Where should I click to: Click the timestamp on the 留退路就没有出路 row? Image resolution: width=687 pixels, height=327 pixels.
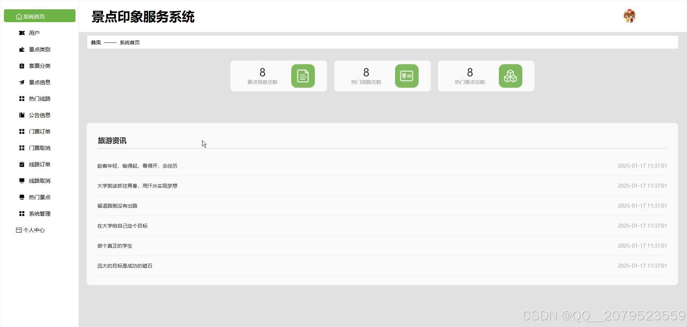[642, 206]
